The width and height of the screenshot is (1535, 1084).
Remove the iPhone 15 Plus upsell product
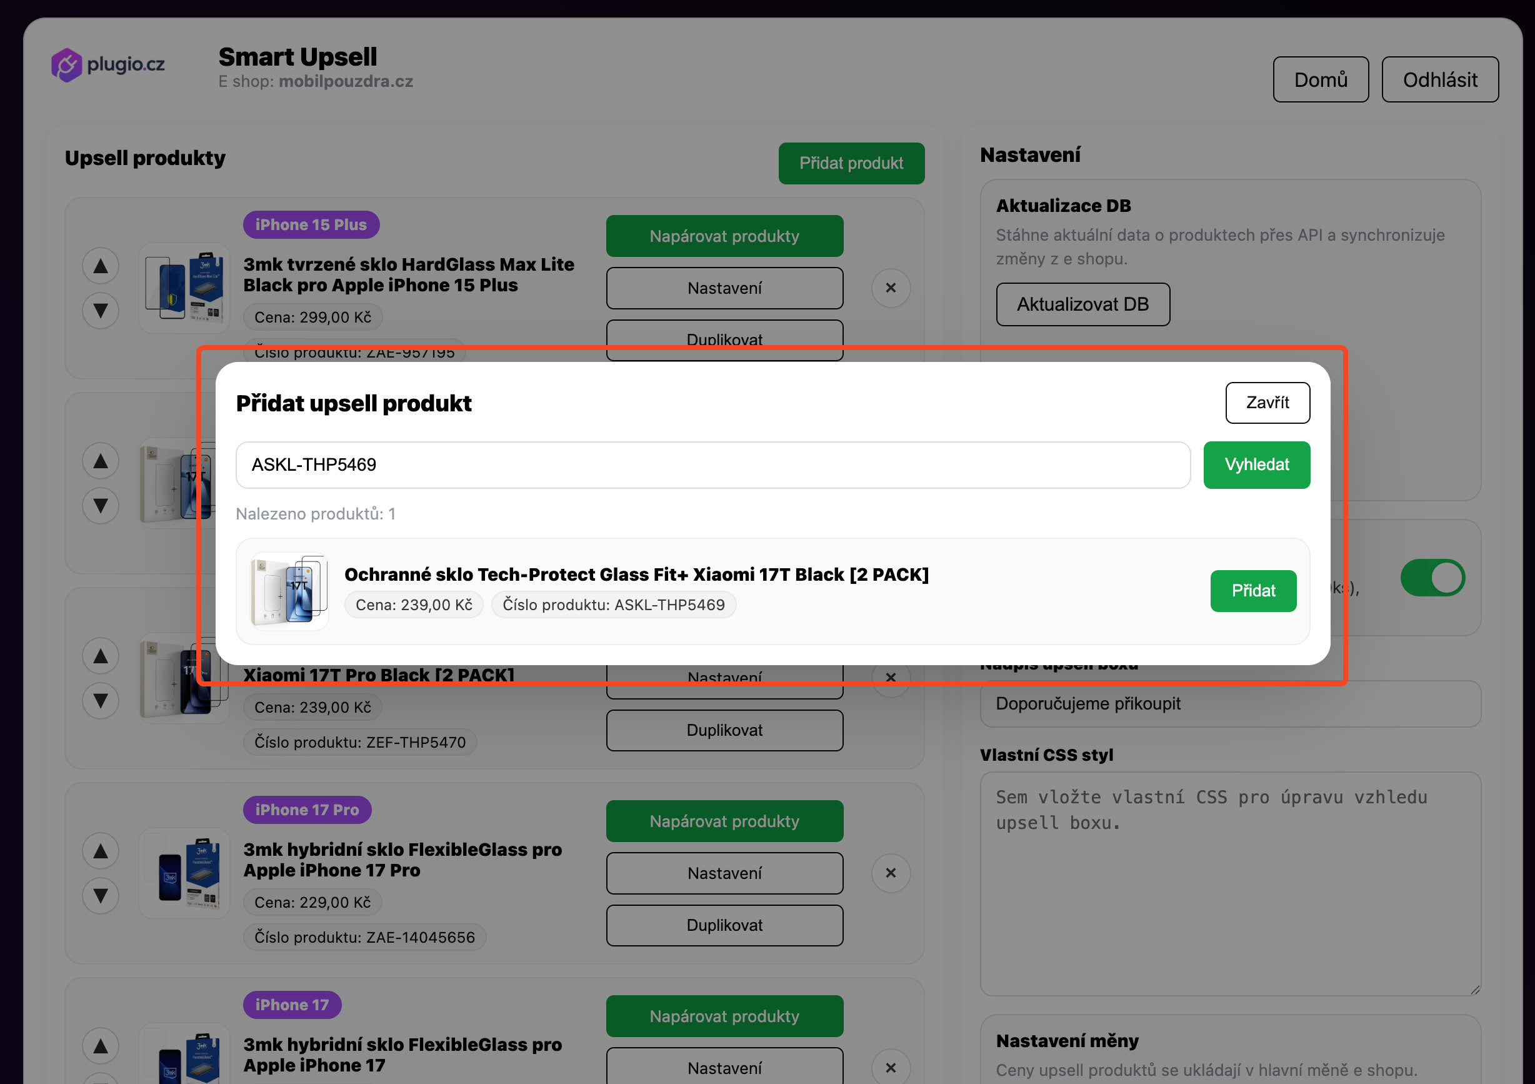pos(891,288)
